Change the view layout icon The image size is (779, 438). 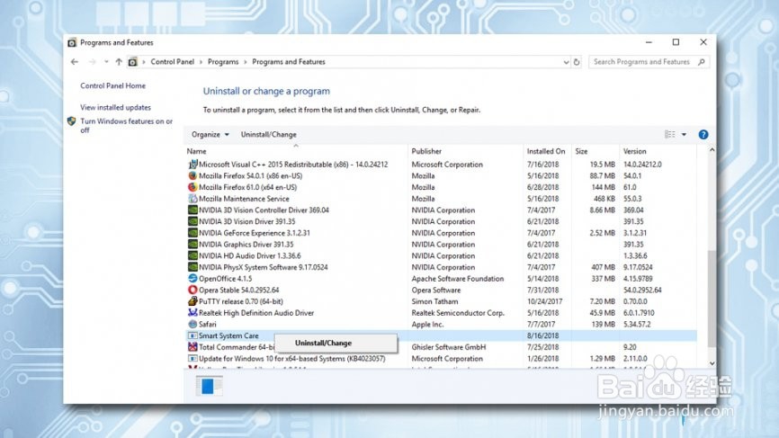click(669, 134)
